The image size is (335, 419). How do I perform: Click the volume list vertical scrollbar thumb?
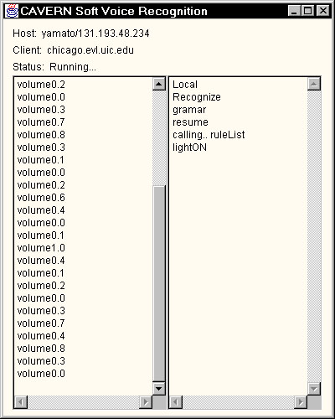[159, 283]
